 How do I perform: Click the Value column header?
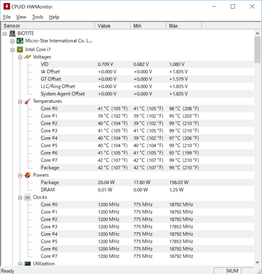coord(113,26)
